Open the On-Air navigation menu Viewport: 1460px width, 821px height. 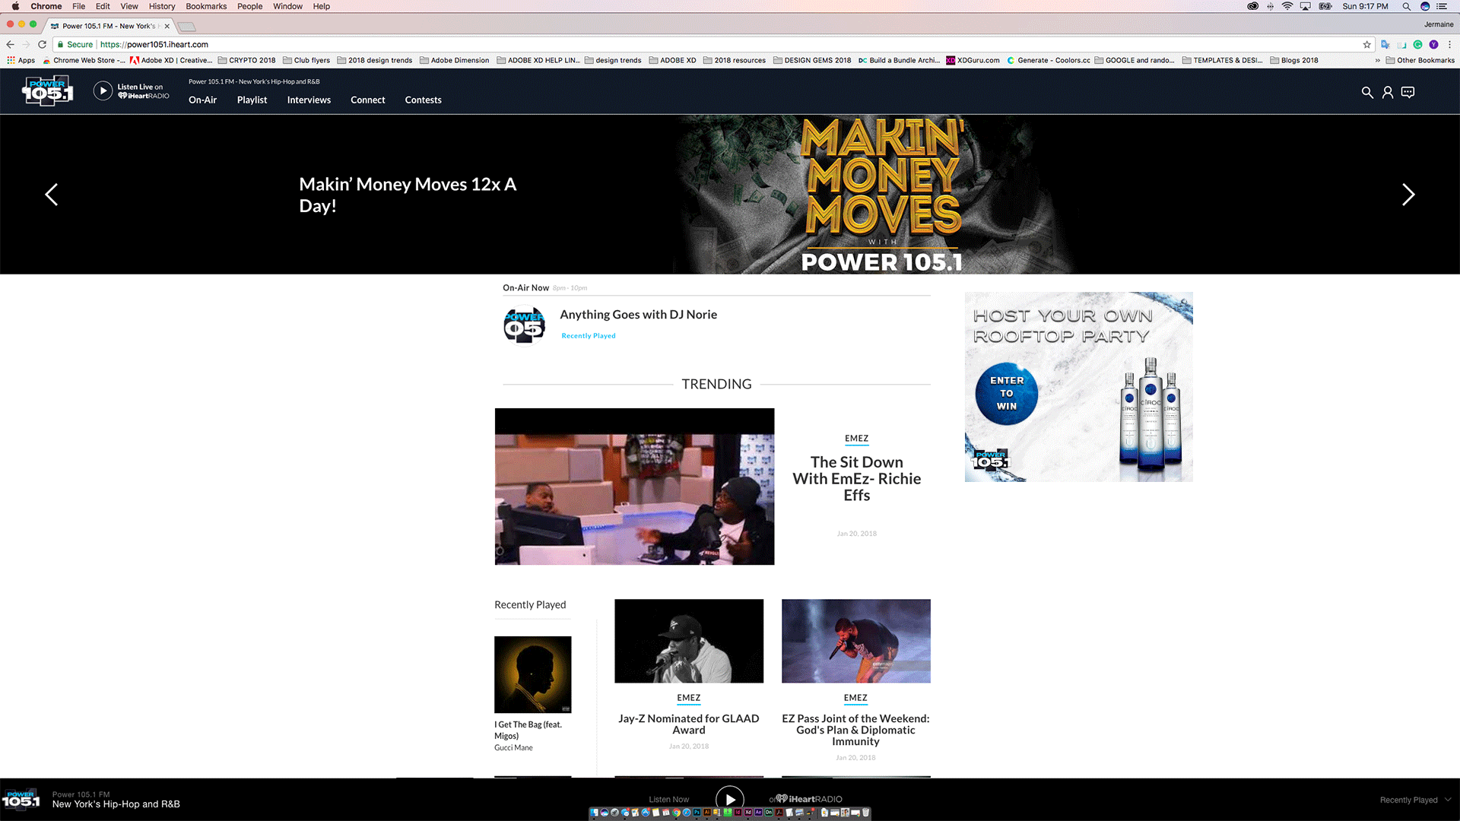coord(202,100)
